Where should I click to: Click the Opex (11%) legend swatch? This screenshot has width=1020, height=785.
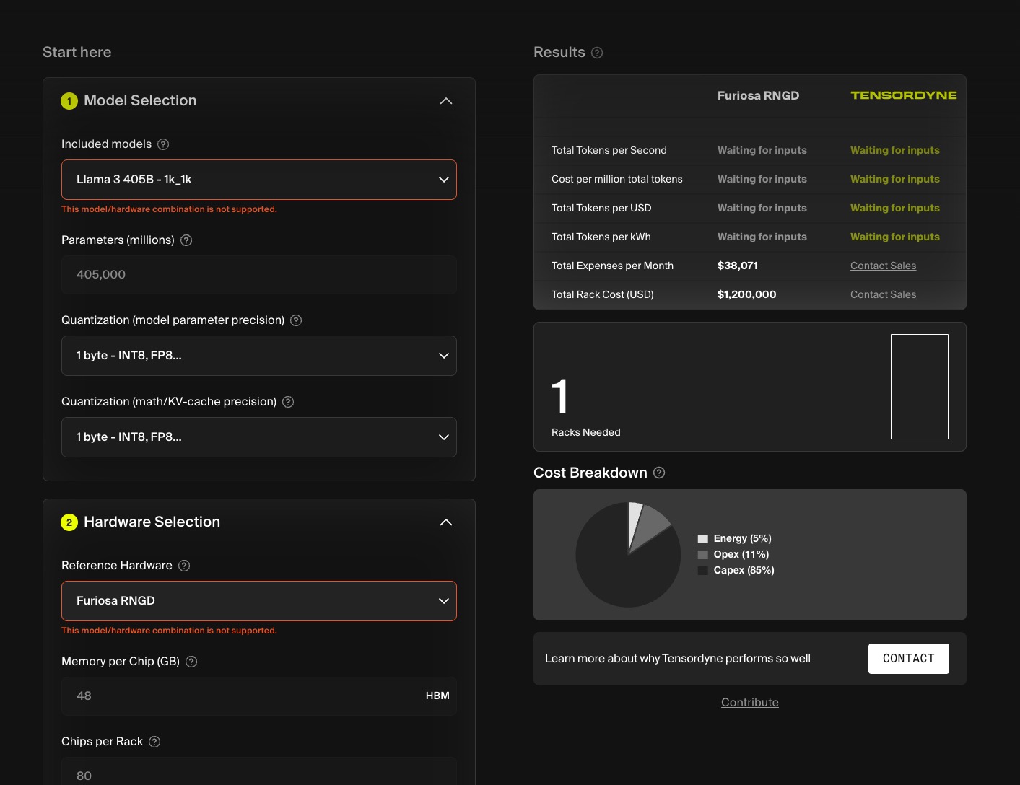pos(703,555)
